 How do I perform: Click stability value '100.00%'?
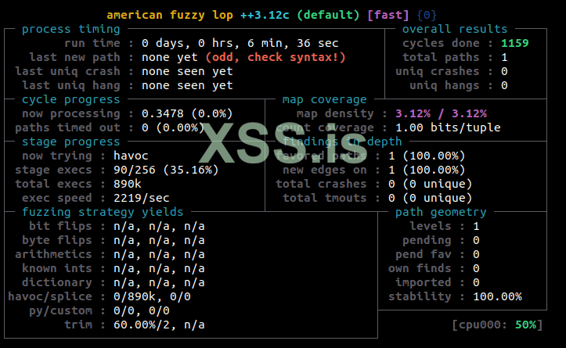497,296
